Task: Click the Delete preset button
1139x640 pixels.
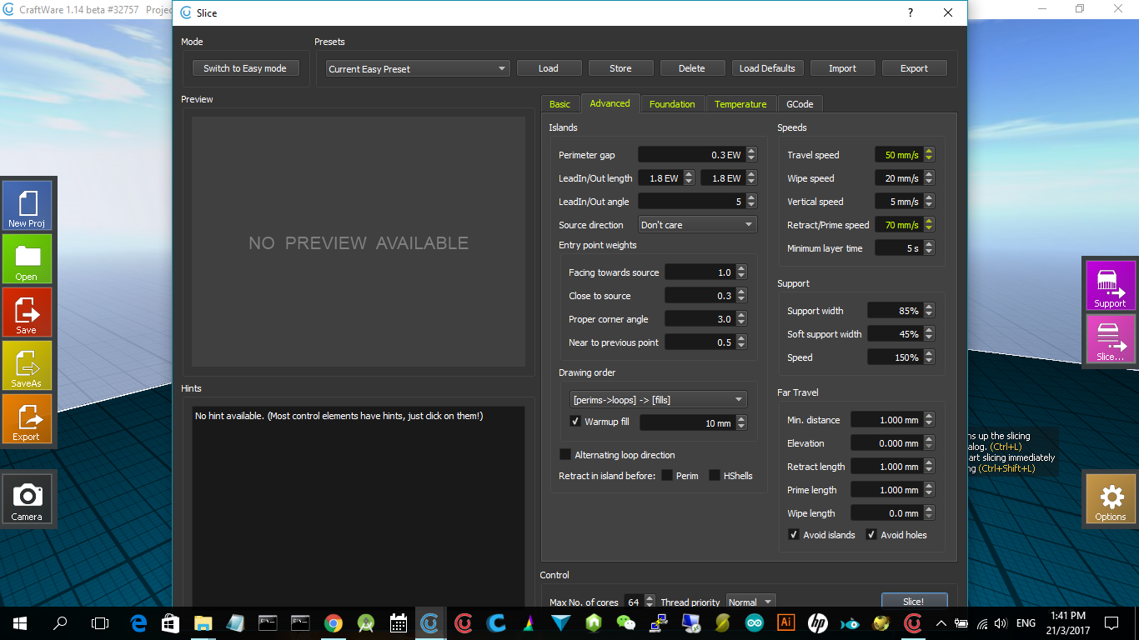Action: (692, 68)
